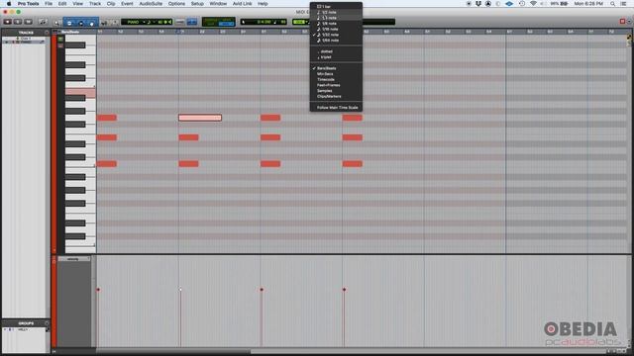Toggle link timeline and edit selection button
634x356 pixels.
192,22
